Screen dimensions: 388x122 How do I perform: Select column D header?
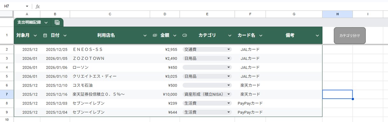tap(165, 14)
